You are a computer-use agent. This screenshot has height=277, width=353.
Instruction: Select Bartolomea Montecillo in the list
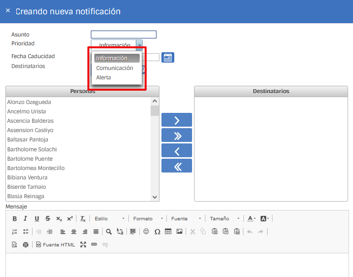78,168
